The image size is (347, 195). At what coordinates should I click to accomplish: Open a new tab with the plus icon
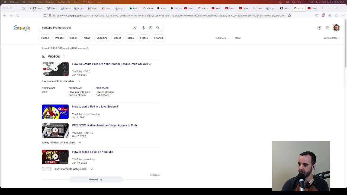329,8
